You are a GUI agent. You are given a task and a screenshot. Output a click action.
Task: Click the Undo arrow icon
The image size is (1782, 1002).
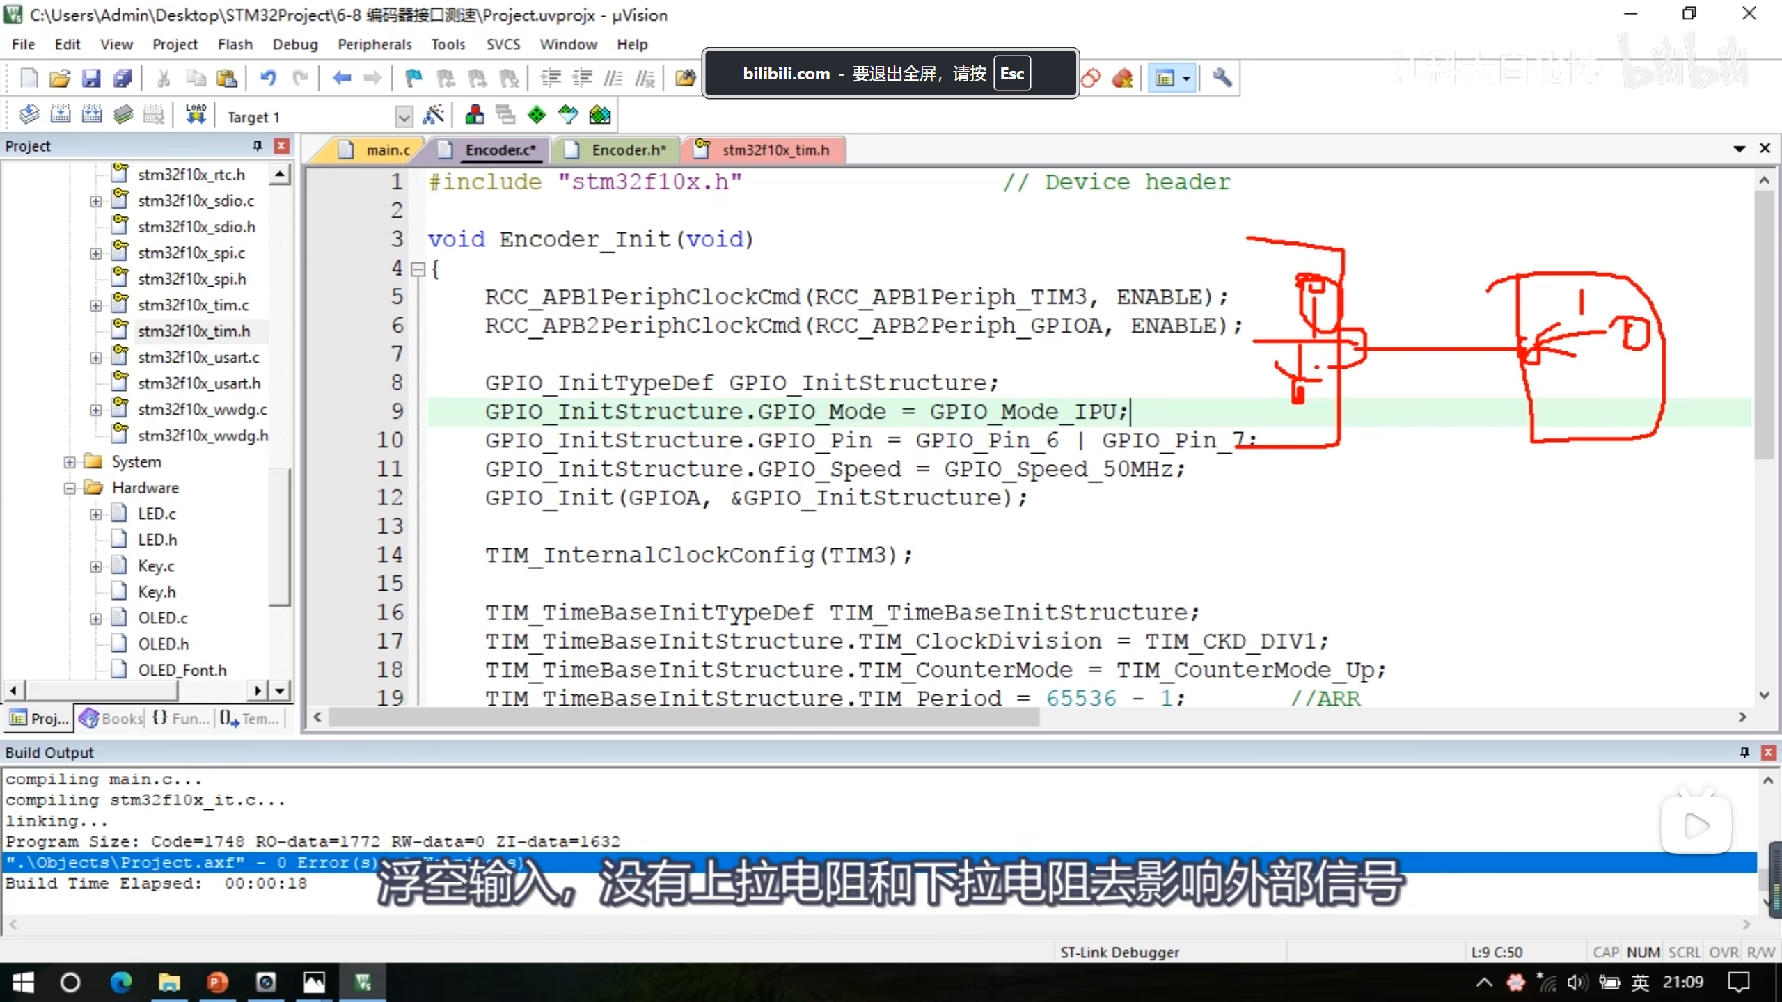[267, 78]
